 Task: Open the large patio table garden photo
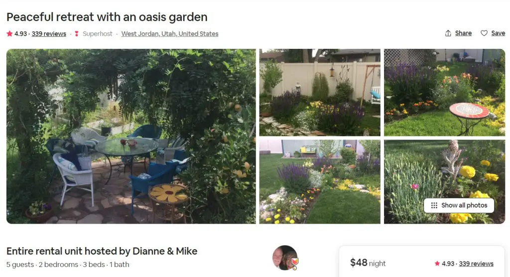pyautogui.click(x=131, y=137)
